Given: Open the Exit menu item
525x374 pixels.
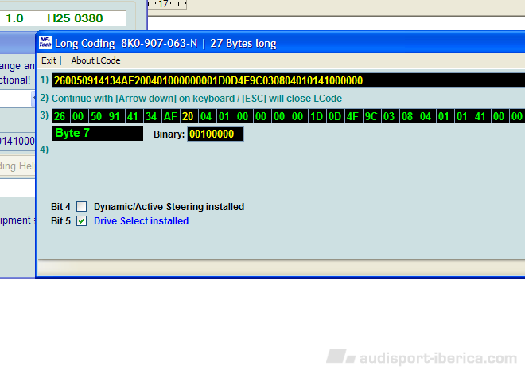Looking at the screenshot, I should tap(49, 60).
